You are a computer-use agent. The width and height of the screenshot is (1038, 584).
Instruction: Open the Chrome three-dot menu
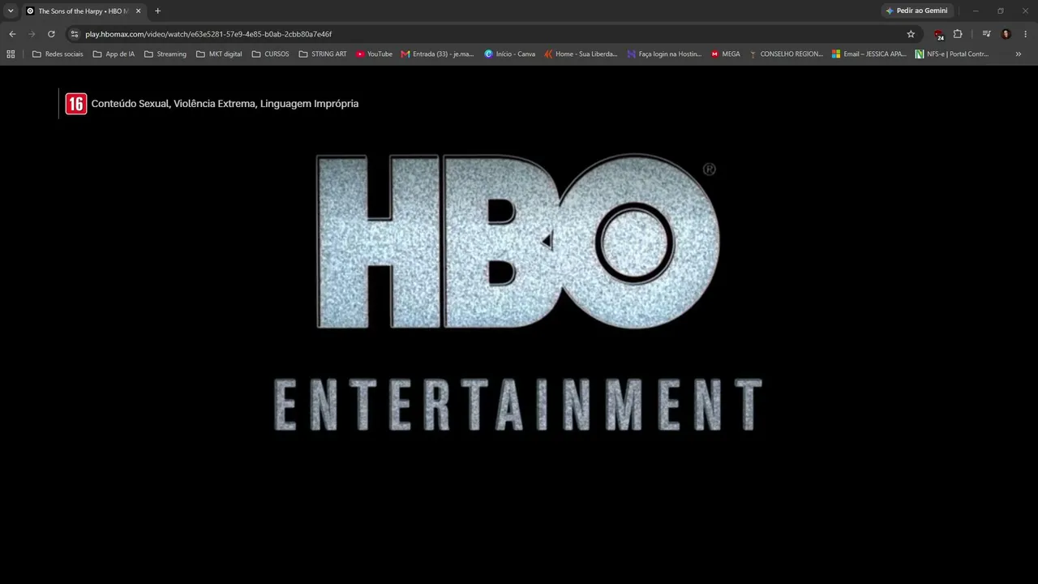point(1026,34)
